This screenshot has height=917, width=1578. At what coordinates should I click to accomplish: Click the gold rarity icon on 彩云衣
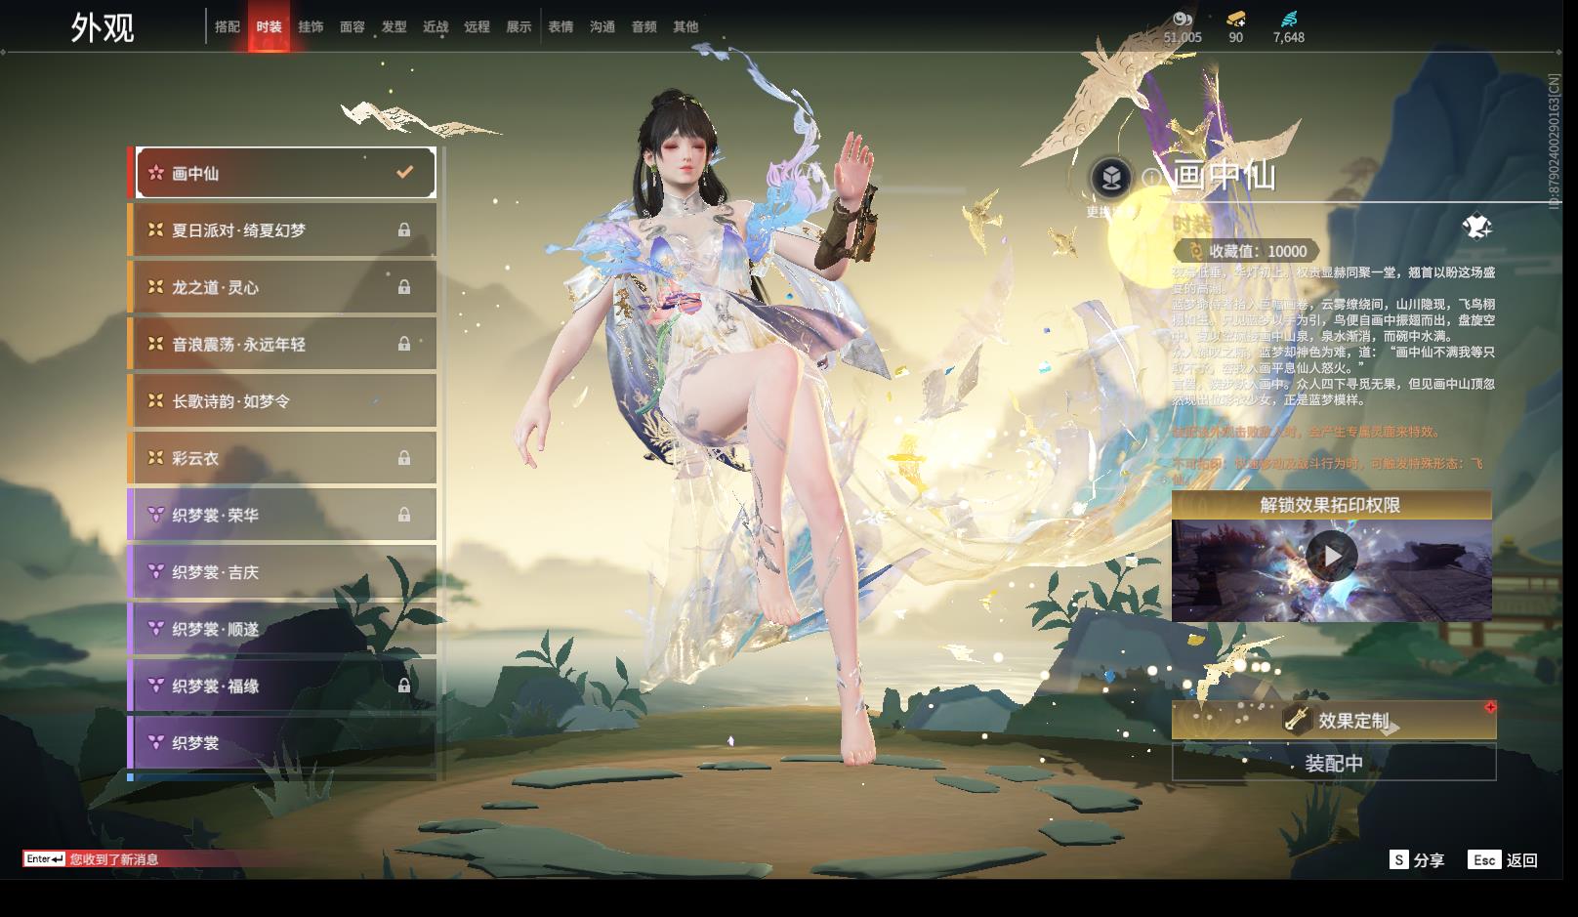tap(155, 458)
